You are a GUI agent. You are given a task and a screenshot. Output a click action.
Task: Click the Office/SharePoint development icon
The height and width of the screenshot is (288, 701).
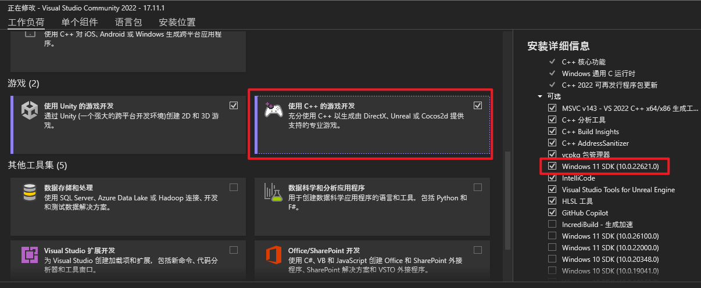coord(273,255)
